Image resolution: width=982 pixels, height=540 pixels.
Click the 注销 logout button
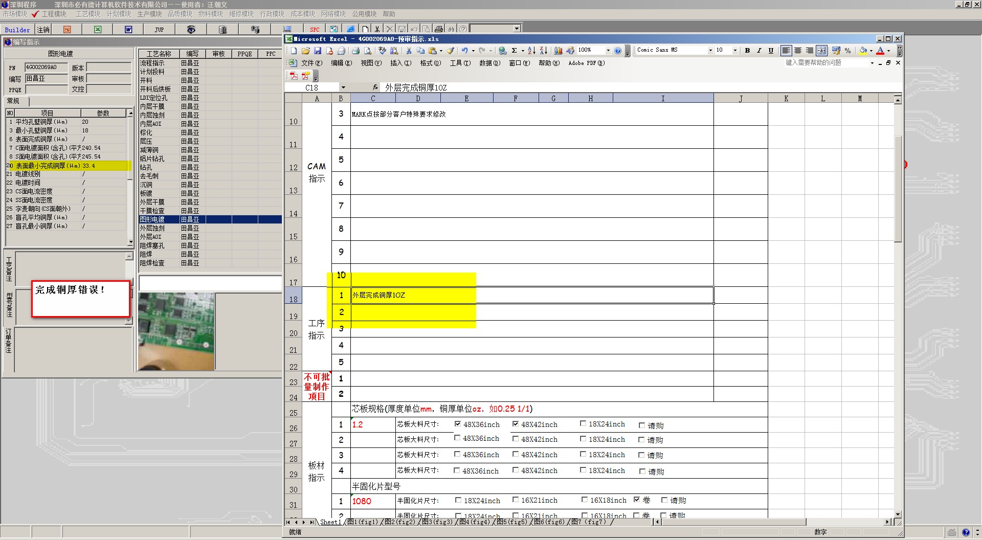pyautogui.click(x=43, y=30)
